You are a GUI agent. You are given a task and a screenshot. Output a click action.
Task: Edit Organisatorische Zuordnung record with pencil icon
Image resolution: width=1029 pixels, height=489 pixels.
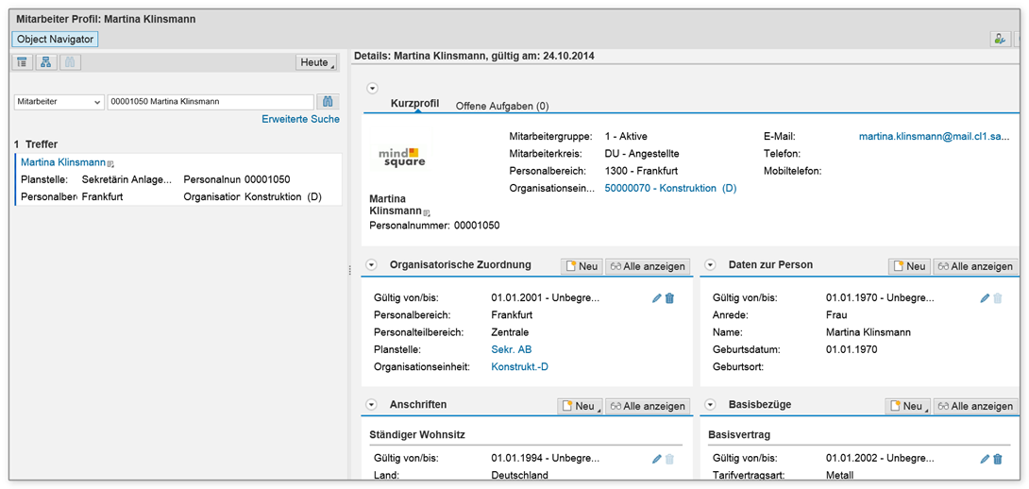[x=656, y=298]
